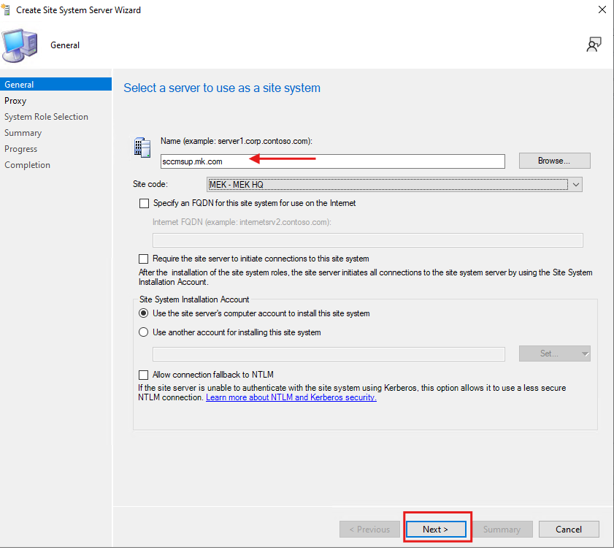Go to the Proxy wizard step
This screenshot has width=614, height=550.
point(15,101)
